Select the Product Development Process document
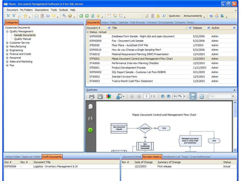This screenshot has height=181, width=241. pos(163,68)
